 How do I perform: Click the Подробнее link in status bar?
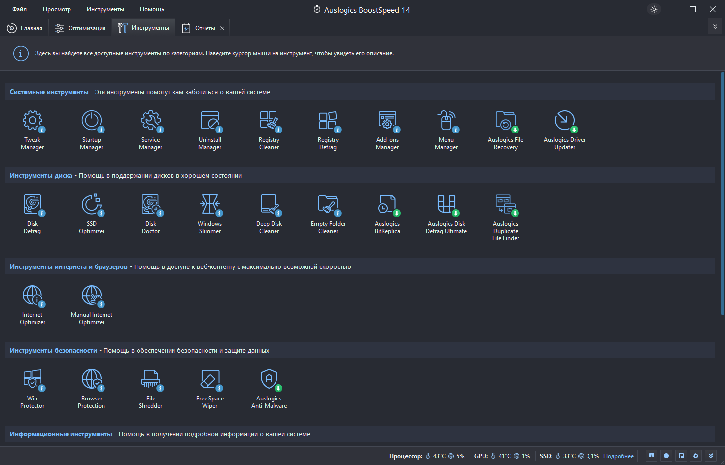[x=619, y=456]
